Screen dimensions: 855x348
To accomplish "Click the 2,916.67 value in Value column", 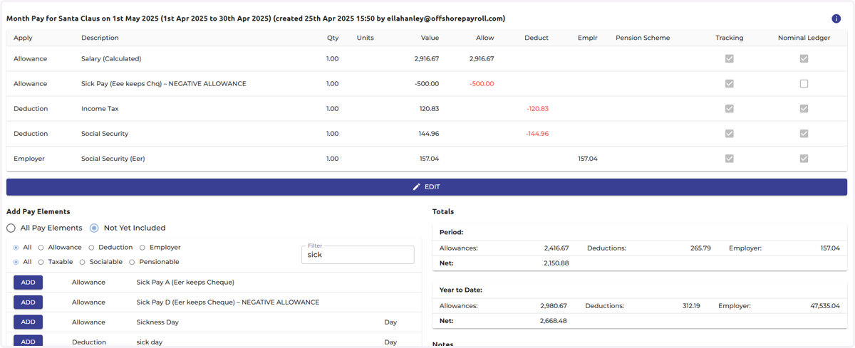I will [x=427, y=59].
